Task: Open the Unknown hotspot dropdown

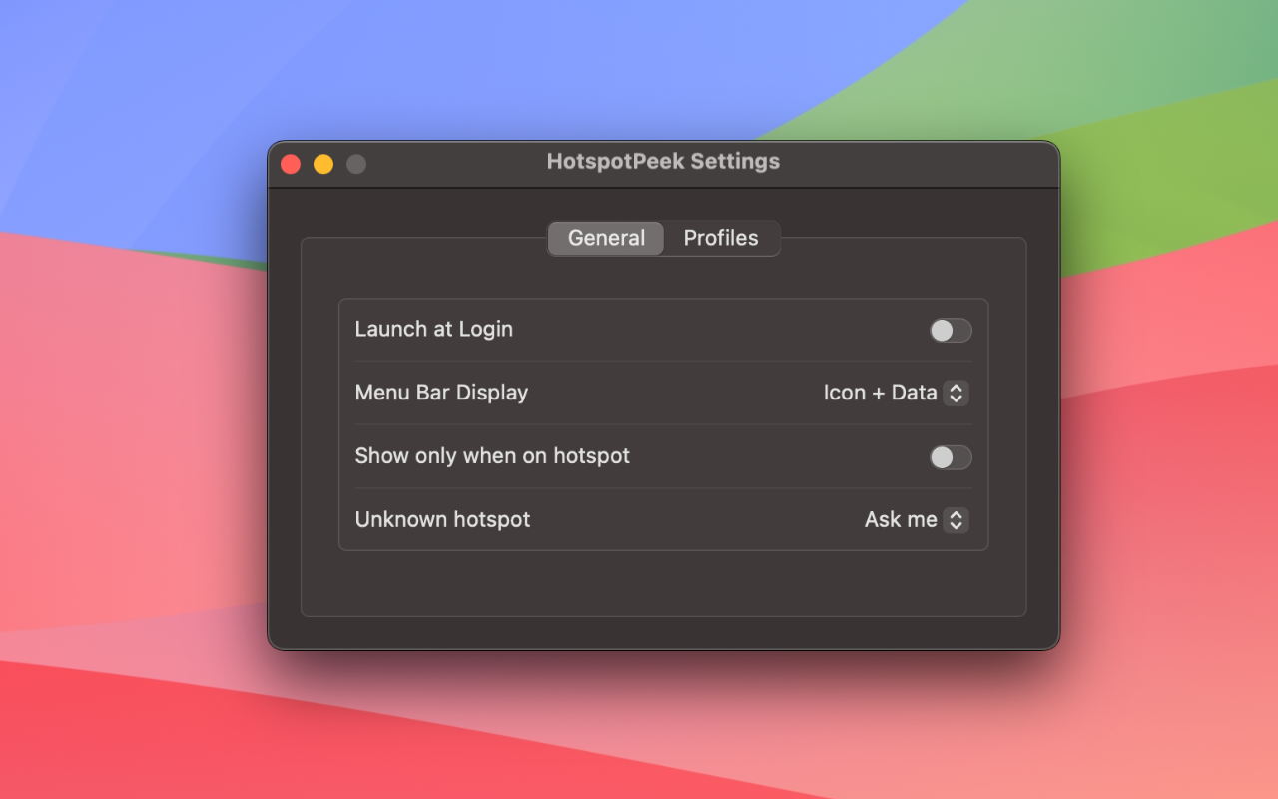Action: [916, 519]
